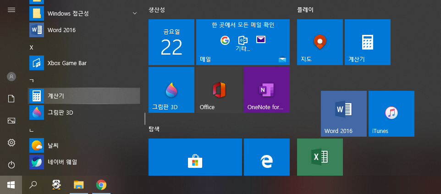Screen dimensions: 441x194
Task: Open the iTunes tile
Action: point(391,114)
